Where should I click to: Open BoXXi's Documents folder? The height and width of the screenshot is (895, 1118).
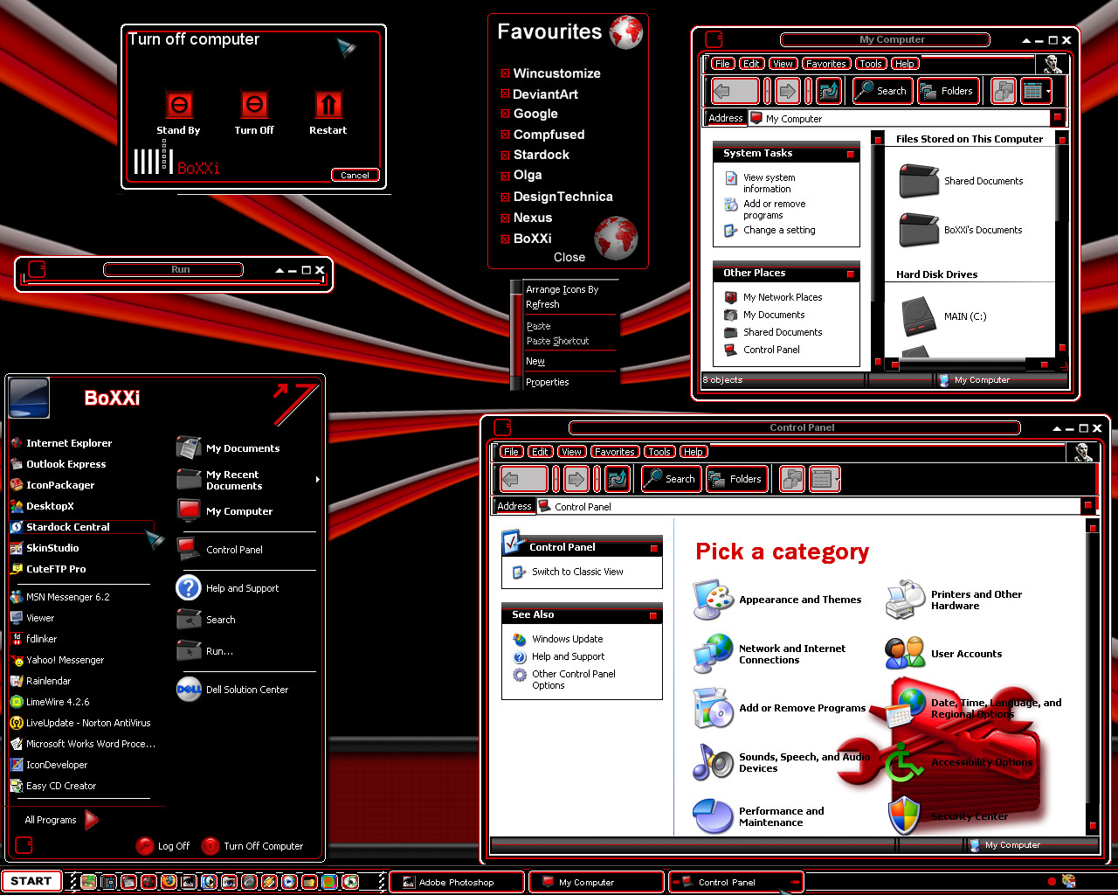[x=961, y=230]
